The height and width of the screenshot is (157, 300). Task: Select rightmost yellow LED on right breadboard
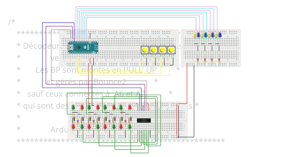pos(216,35)
